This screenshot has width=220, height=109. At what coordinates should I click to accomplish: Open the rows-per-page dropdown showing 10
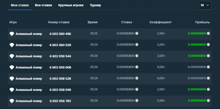tap(205, 5)
